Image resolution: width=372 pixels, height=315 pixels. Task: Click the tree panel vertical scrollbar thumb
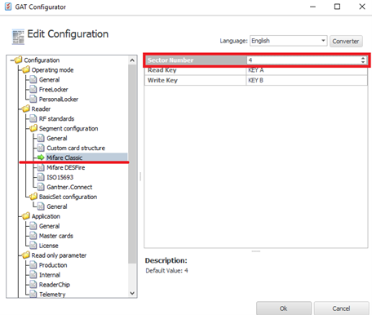(x=132, y=163)
